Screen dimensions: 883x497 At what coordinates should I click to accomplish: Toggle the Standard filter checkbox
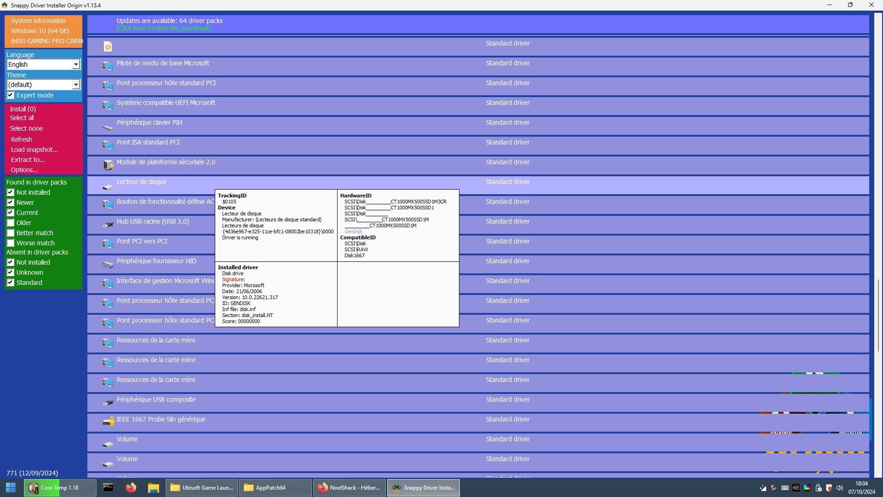tap(11, 283)
